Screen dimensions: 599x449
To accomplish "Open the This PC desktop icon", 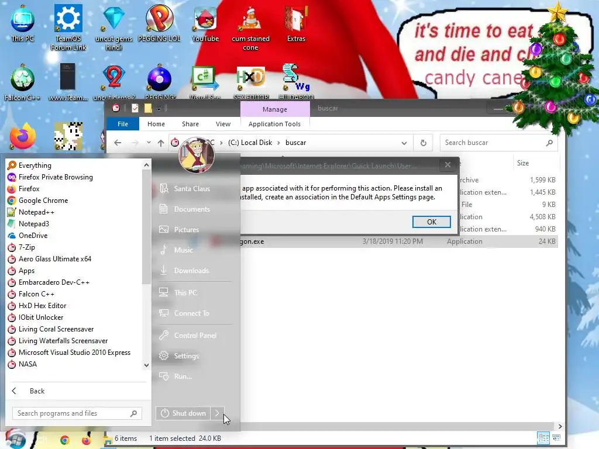I will tap(22, 23).
